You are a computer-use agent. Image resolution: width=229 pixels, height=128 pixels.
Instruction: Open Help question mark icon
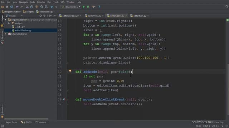point(99,7)
